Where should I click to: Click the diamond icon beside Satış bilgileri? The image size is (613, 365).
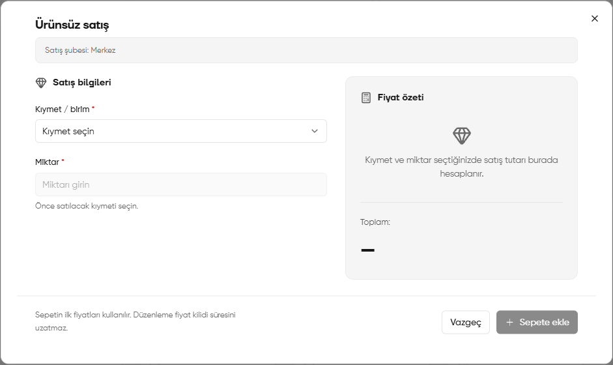(41, 83)
